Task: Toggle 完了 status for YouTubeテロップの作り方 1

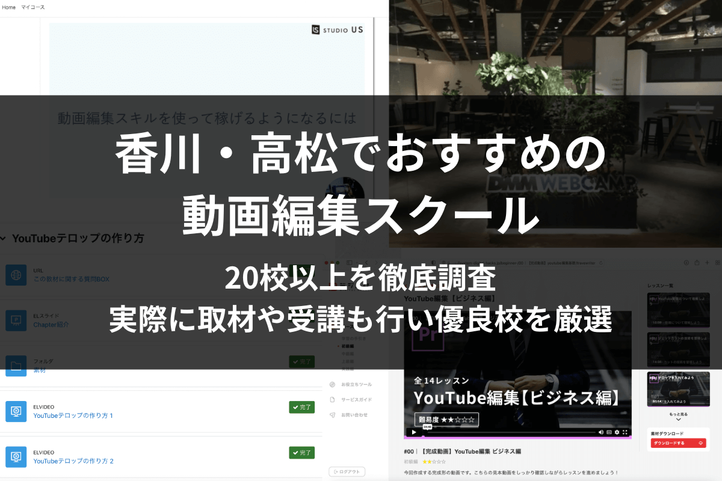Action: [301, 407]
